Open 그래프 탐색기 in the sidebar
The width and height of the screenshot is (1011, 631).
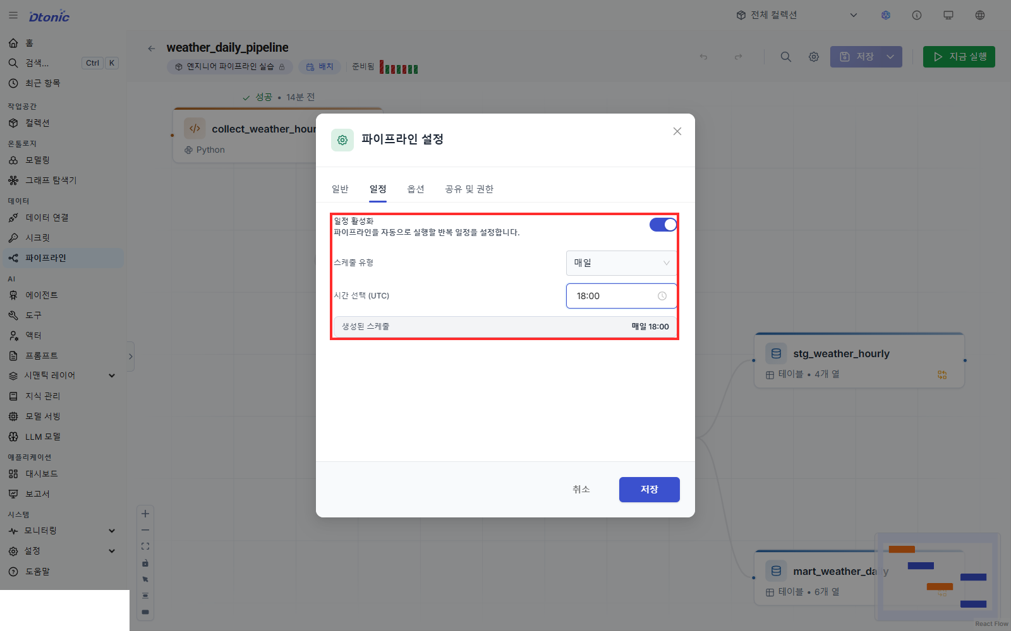coord(63,180)
